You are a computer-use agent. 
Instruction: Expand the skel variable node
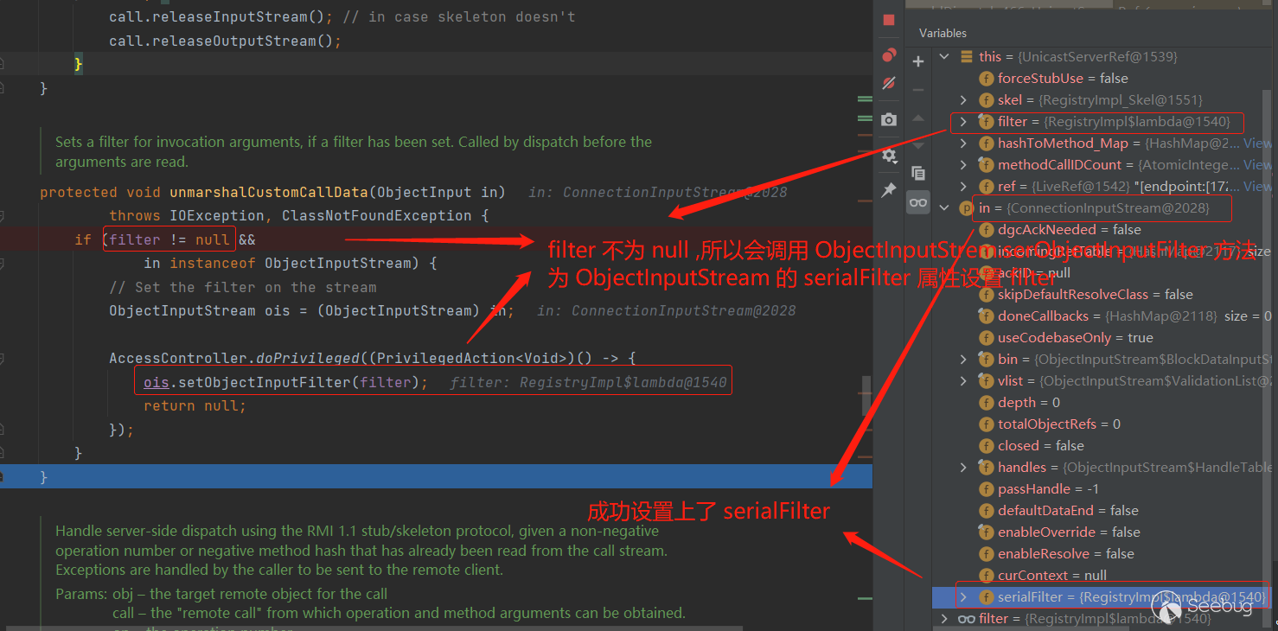click(x=963, y=100)
